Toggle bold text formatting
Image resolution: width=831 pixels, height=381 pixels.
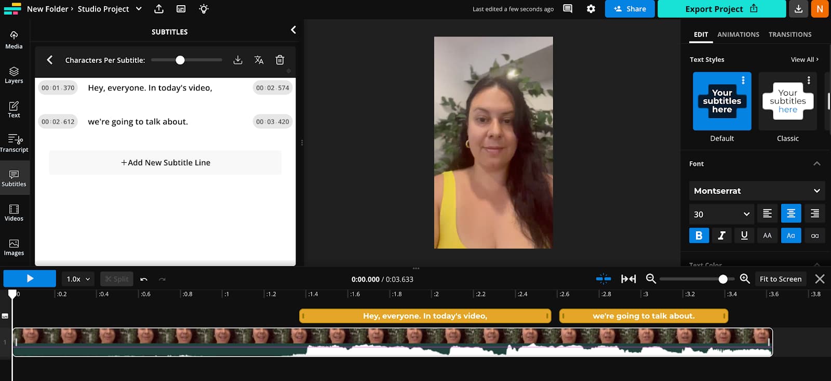tap(699, 235)
